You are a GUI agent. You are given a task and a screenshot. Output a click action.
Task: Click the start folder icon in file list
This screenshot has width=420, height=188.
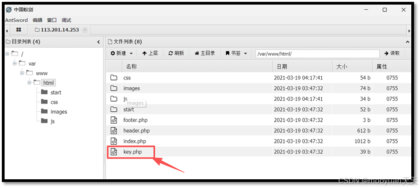coord(114,109)
